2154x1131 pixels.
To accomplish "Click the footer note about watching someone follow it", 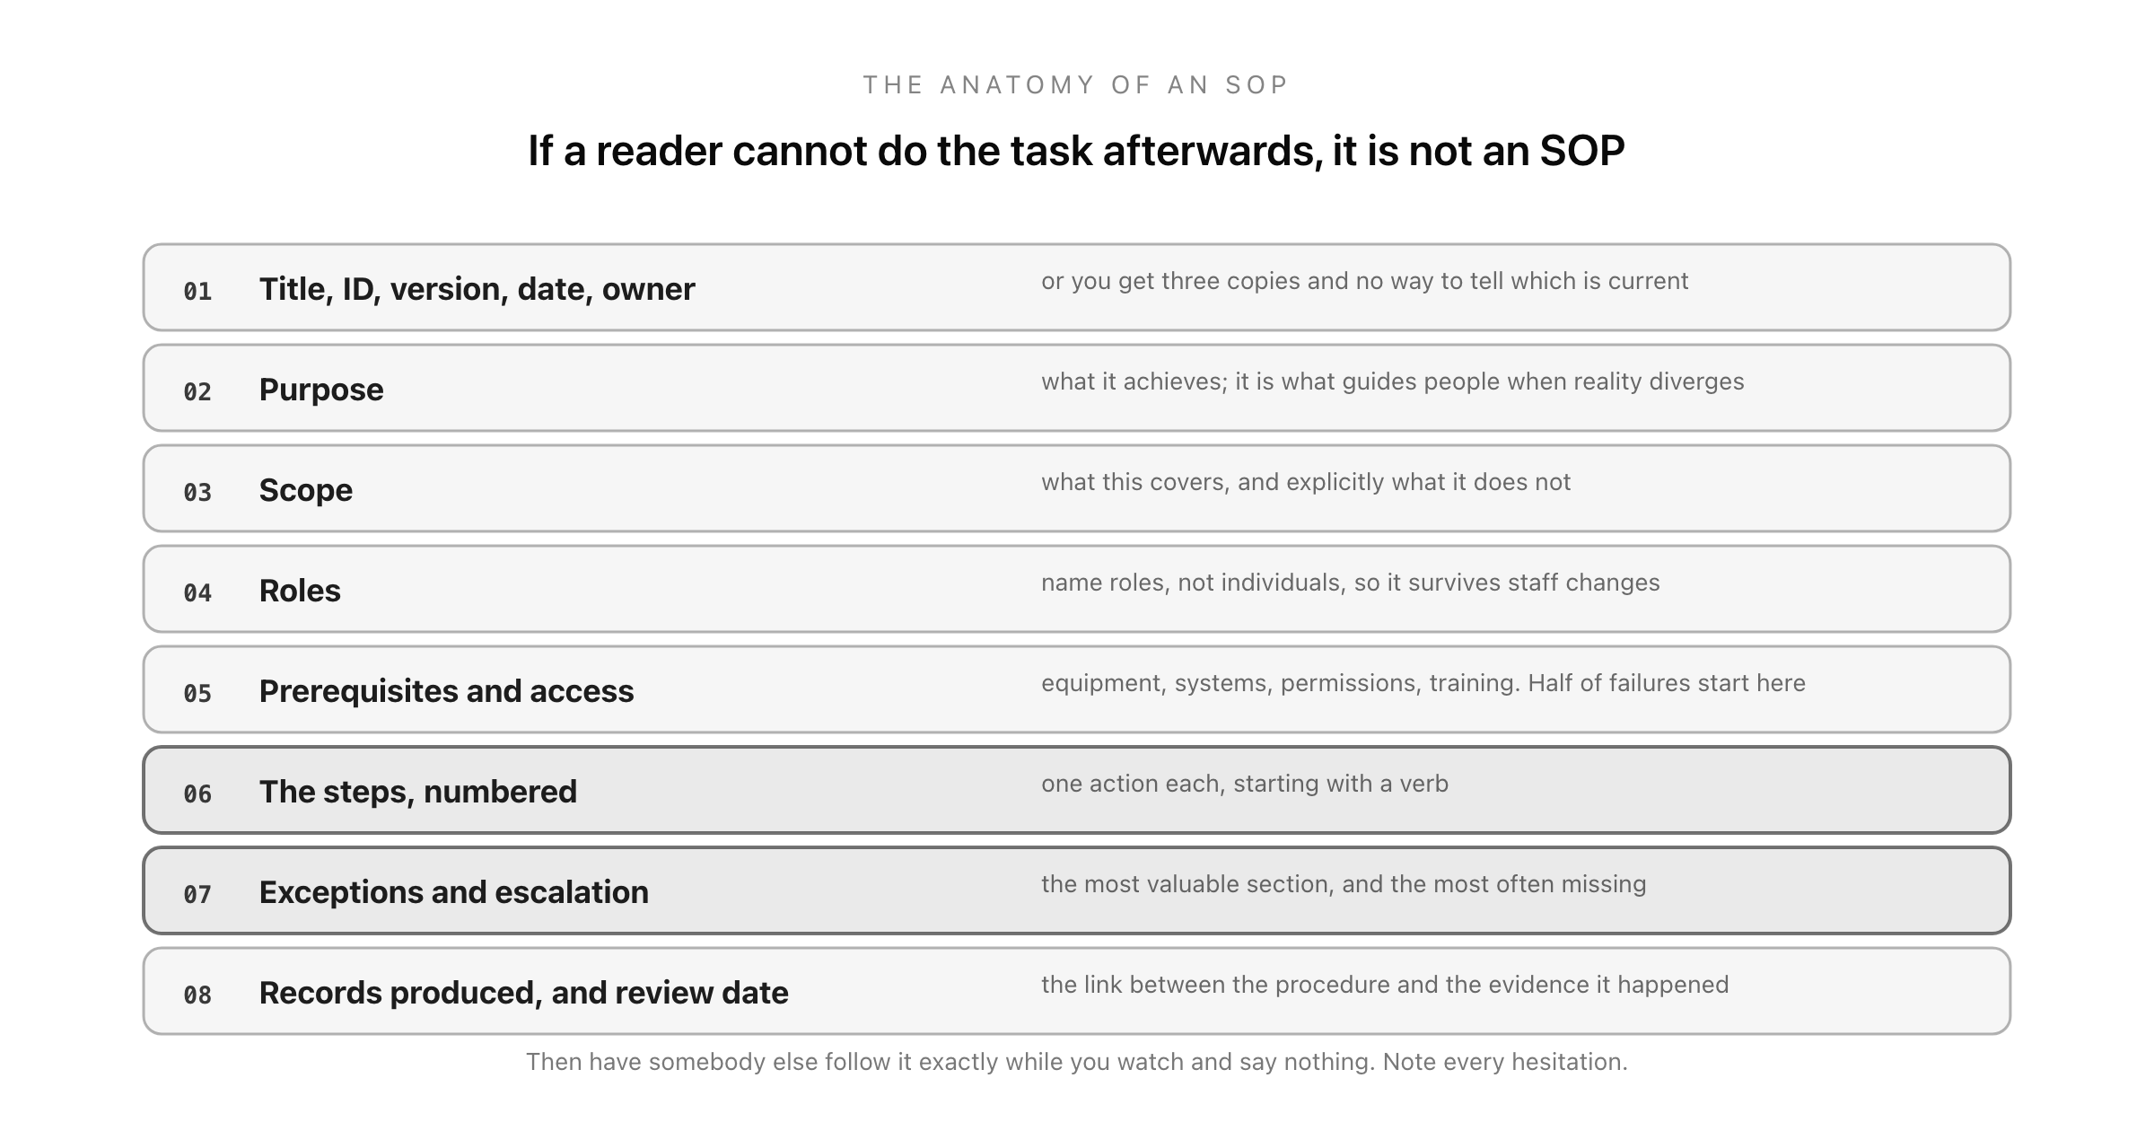I will 1076,1062.
